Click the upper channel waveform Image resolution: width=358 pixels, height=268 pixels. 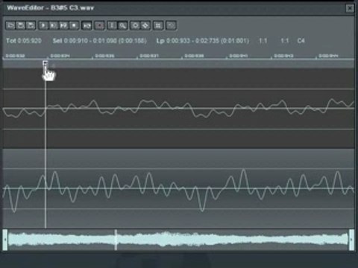178,109
